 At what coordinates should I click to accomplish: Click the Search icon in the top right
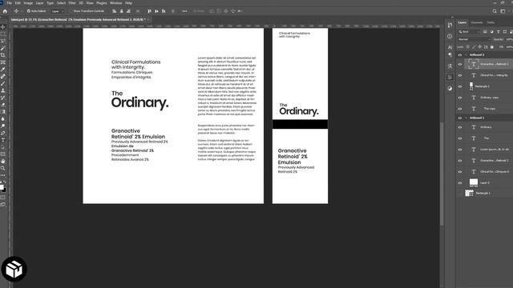tap(495, 11)
